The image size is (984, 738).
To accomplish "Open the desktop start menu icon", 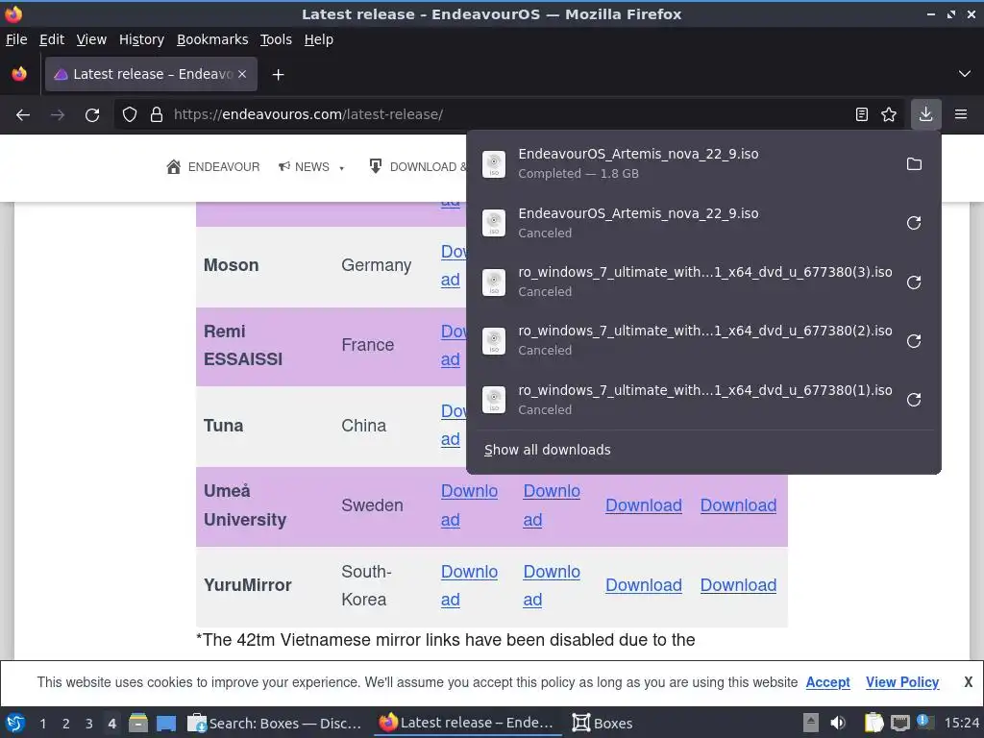I will click(15, 724).
